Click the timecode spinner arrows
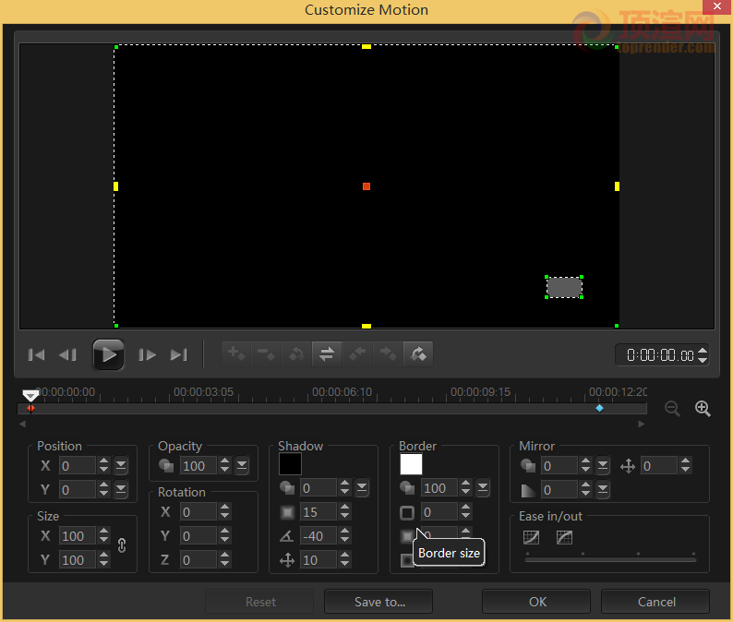The width and height of the screenshot is (733, 622). tap(703, 355)
